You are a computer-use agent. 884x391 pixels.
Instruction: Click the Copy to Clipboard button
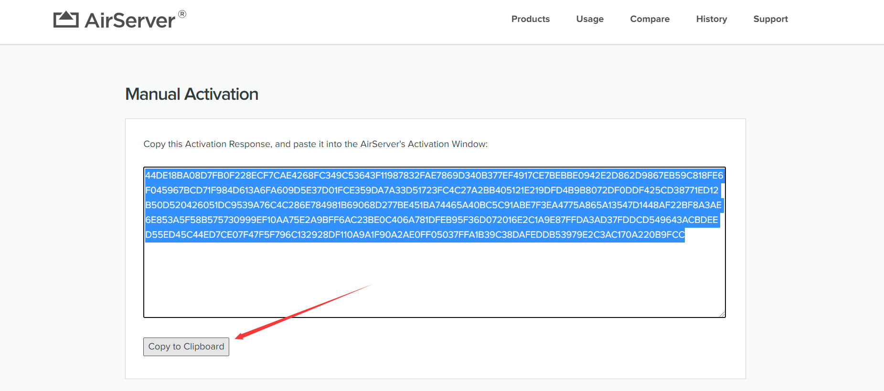pyautogui.click(x=186, y=347)
